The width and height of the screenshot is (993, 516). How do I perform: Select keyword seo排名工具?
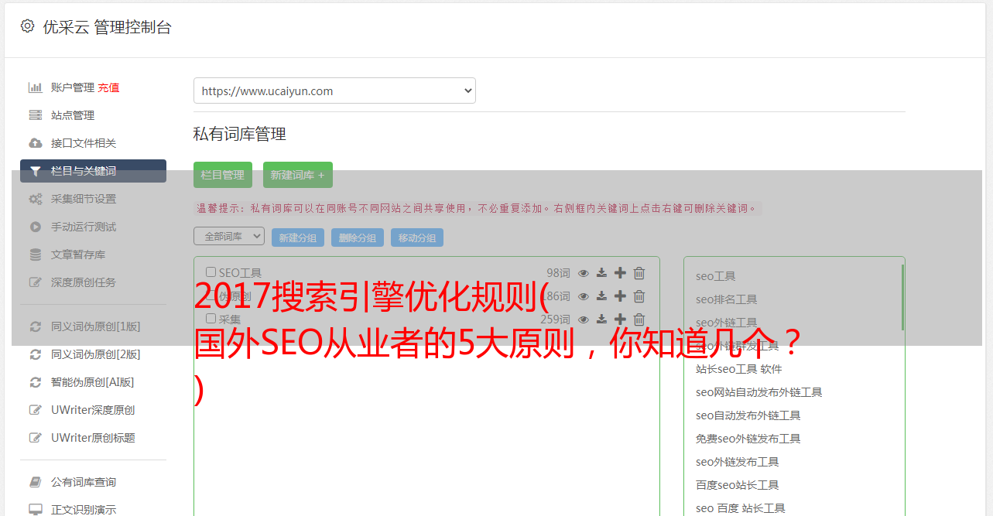[727, 299]
